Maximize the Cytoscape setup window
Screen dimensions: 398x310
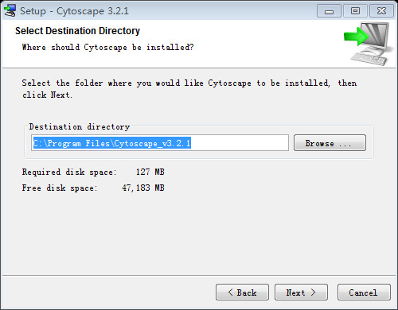[355, 11]
